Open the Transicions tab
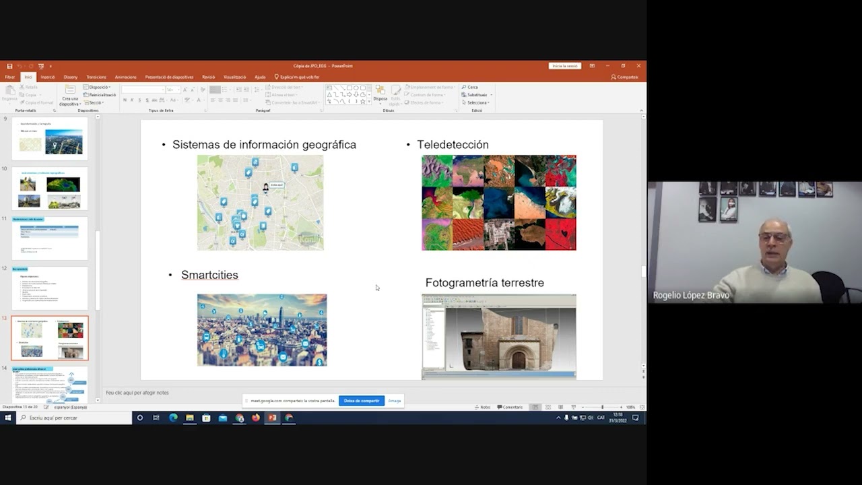The width and height of the screenshot is (862, 485). 96,77
